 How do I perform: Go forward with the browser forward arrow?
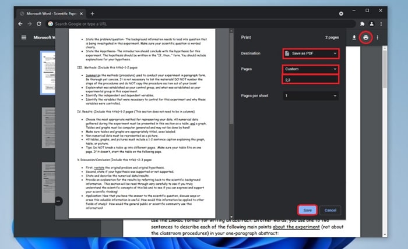pos(30,24)
